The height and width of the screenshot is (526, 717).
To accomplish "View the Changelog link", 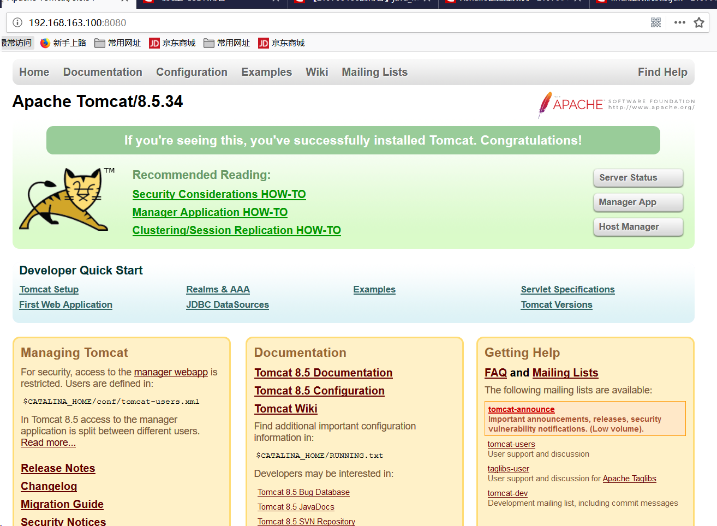I will 49,486.
